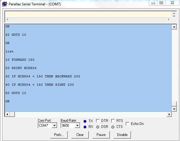Click the transmit pane up scroll arrow
The width and height of the screenshot is (180, 141).
tap(174, 13)
